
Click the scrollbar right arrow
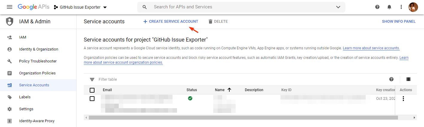pos(414,118)
